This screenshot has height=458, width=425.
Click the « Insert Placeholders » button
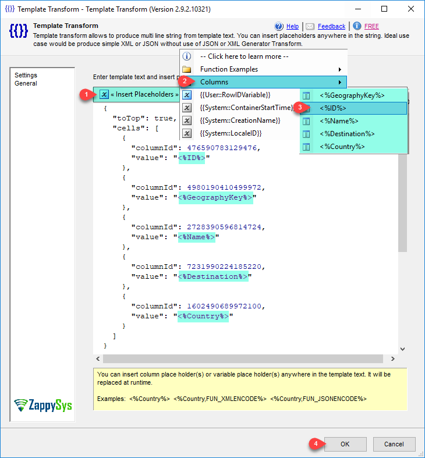click(x=136, y=94)
